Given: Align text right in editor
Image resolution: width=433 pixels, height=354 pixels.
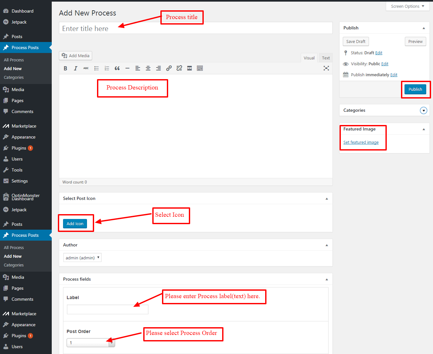Looking at the screenshot, I should 158,68.
